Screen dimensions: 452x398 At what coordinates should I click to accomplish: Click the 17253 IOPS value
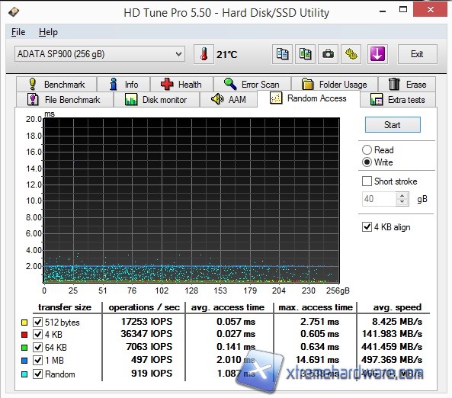(146, 321)
